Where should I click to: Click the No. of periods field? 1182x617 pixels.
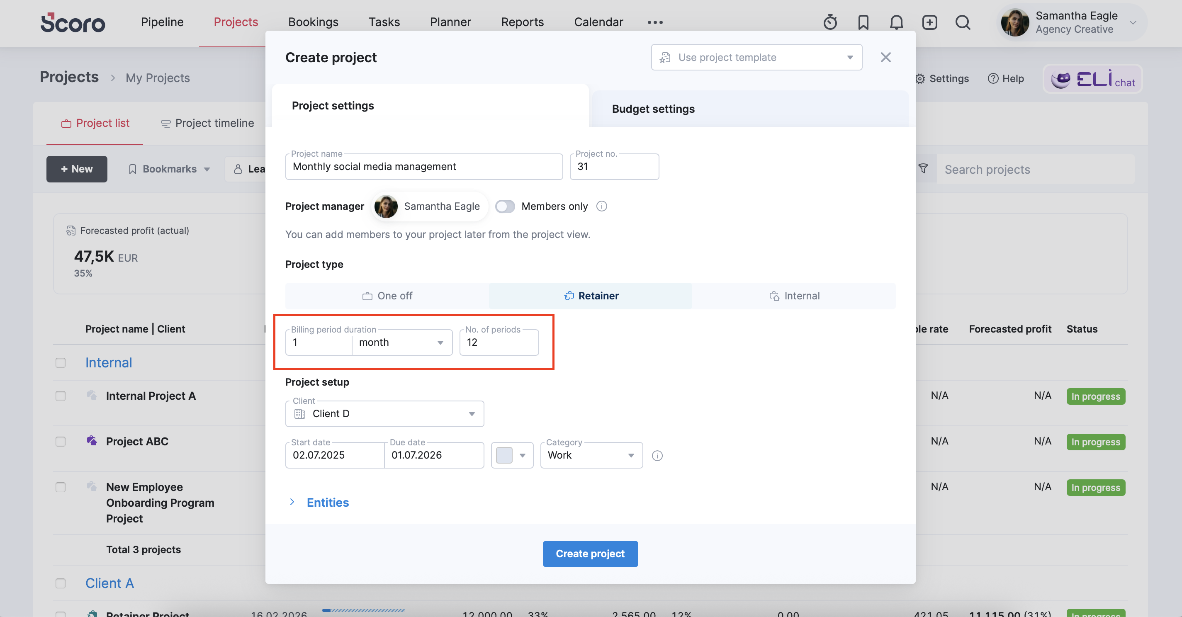(x=499, y=342)
